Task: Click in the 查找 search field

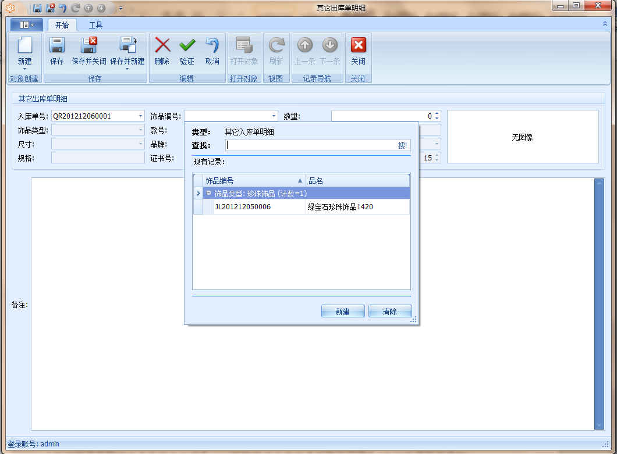Action: (x=311, y=145)
